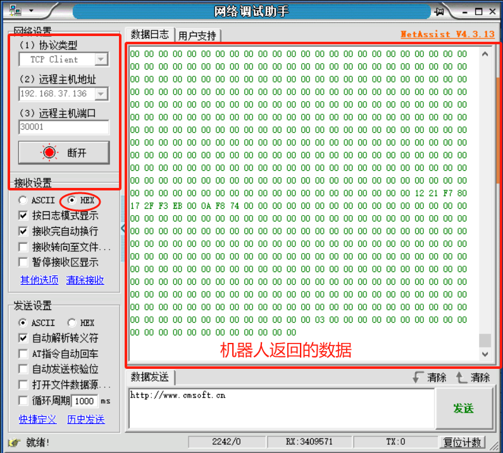This screenshot has height=453, width=503.
Task: Select HEX receive mode
Action: (x=71, y=200)
